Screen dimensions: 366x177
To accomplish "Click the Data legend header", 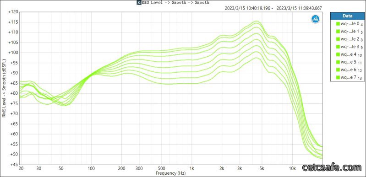I will click(348, 16).
